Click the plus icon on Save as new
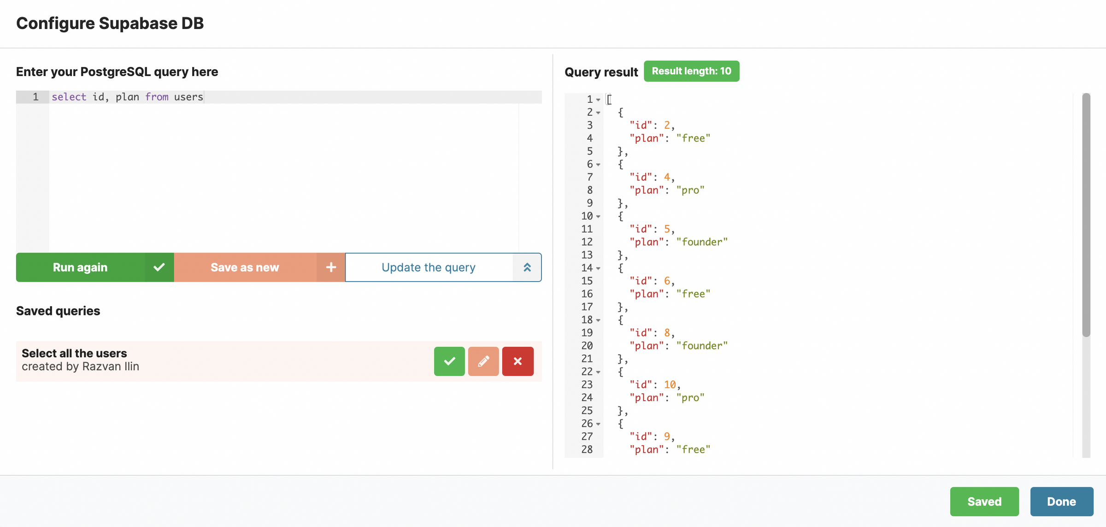 330,267
